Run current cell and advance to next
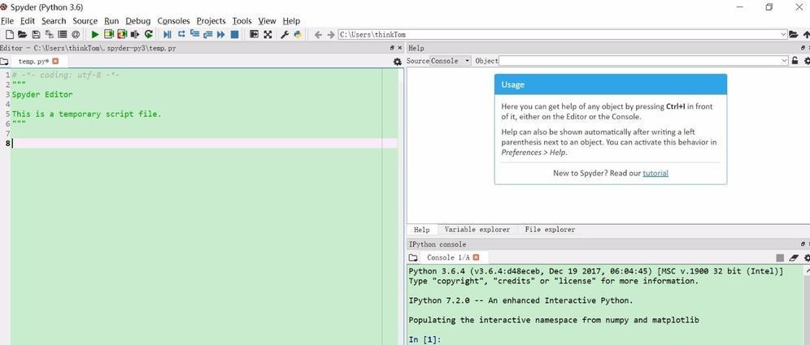810x345 pixels. tap(123, 35)
